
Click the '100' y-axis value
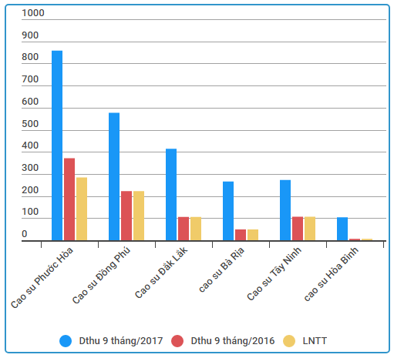coord(30,212)
